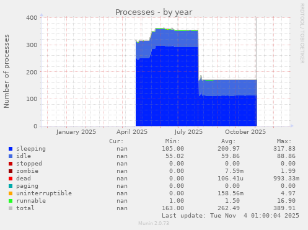
Task: Click the total 'nan' current value
Action: (122, 208)
